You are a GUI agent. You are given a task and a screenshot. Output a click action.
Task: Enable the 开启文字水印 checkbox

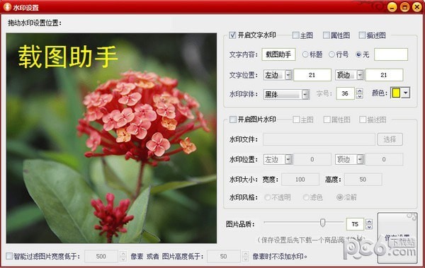click(x=232, y=35)
